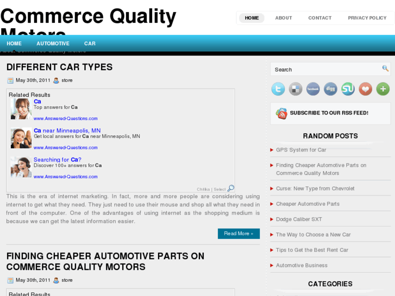Click thumbnail beside Searching for Ca ad
The image size is (395, 296).
click(x=21, y=167)
